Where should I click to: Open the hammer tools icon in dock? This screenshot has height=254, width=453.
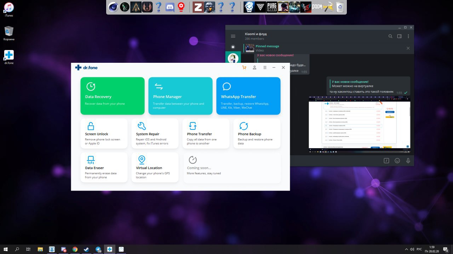[329, 7]
